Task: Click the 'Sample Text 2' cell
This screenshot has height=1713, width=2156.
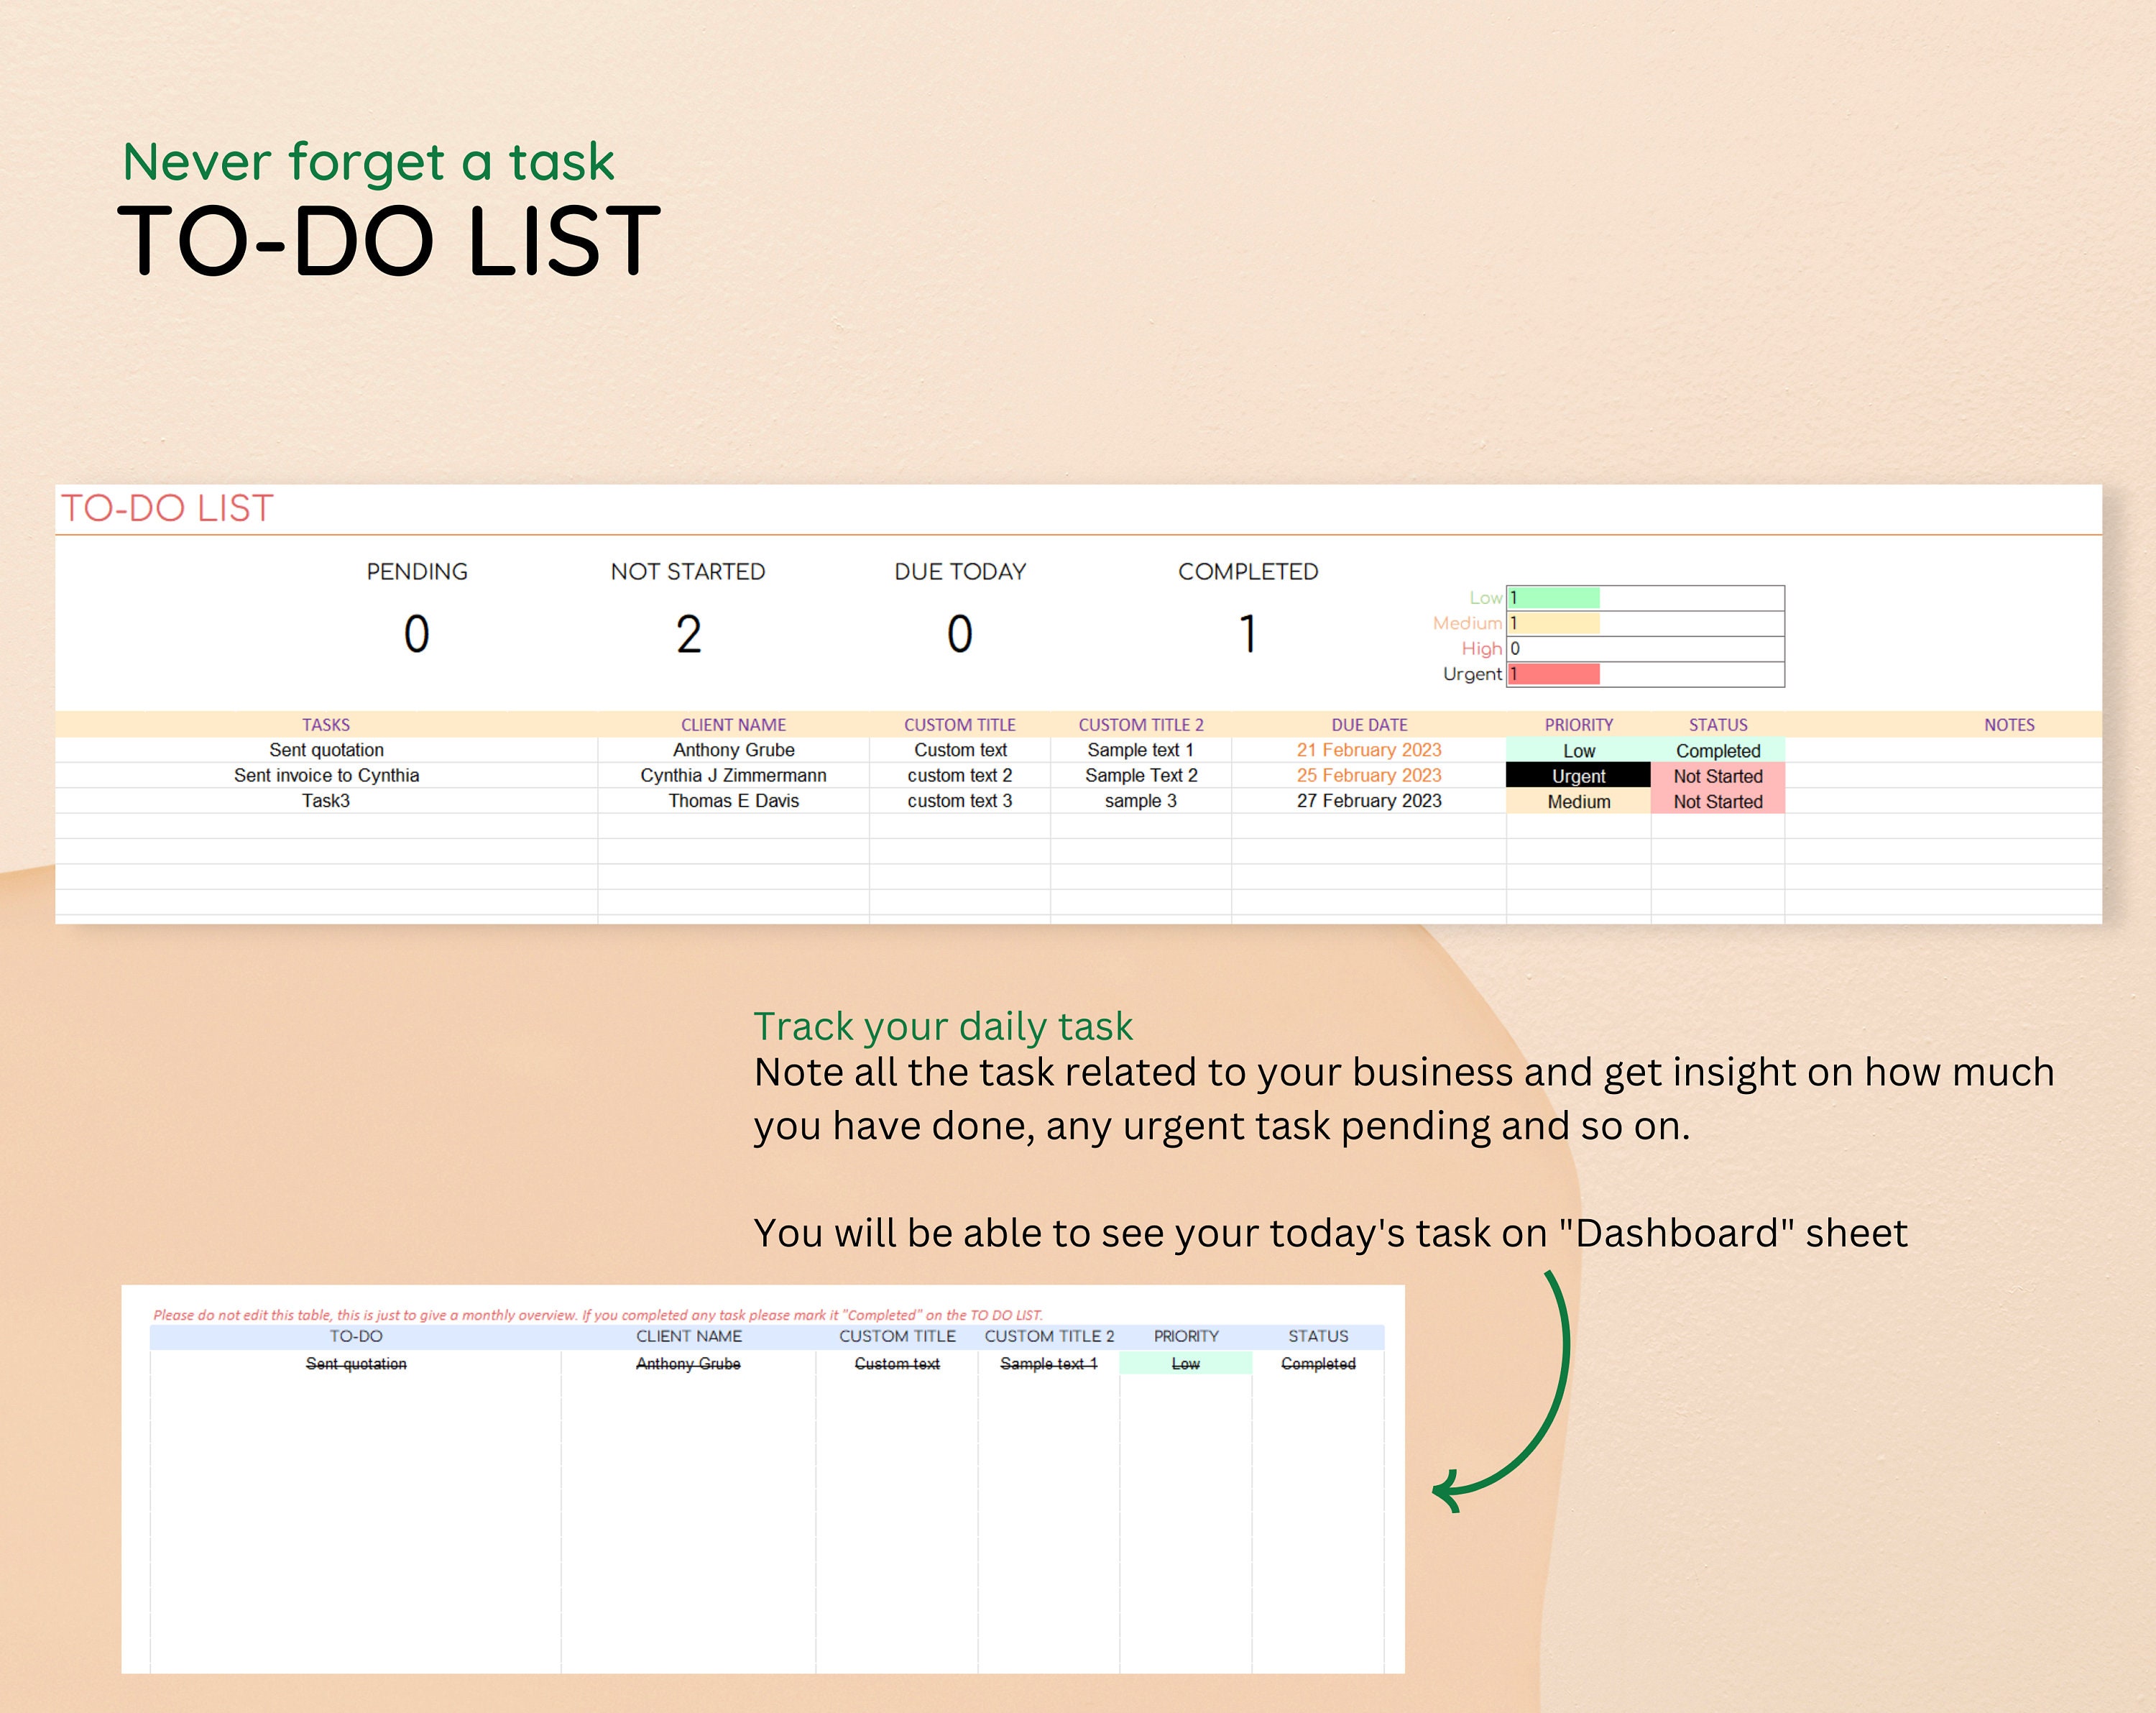Action: 1141,775
